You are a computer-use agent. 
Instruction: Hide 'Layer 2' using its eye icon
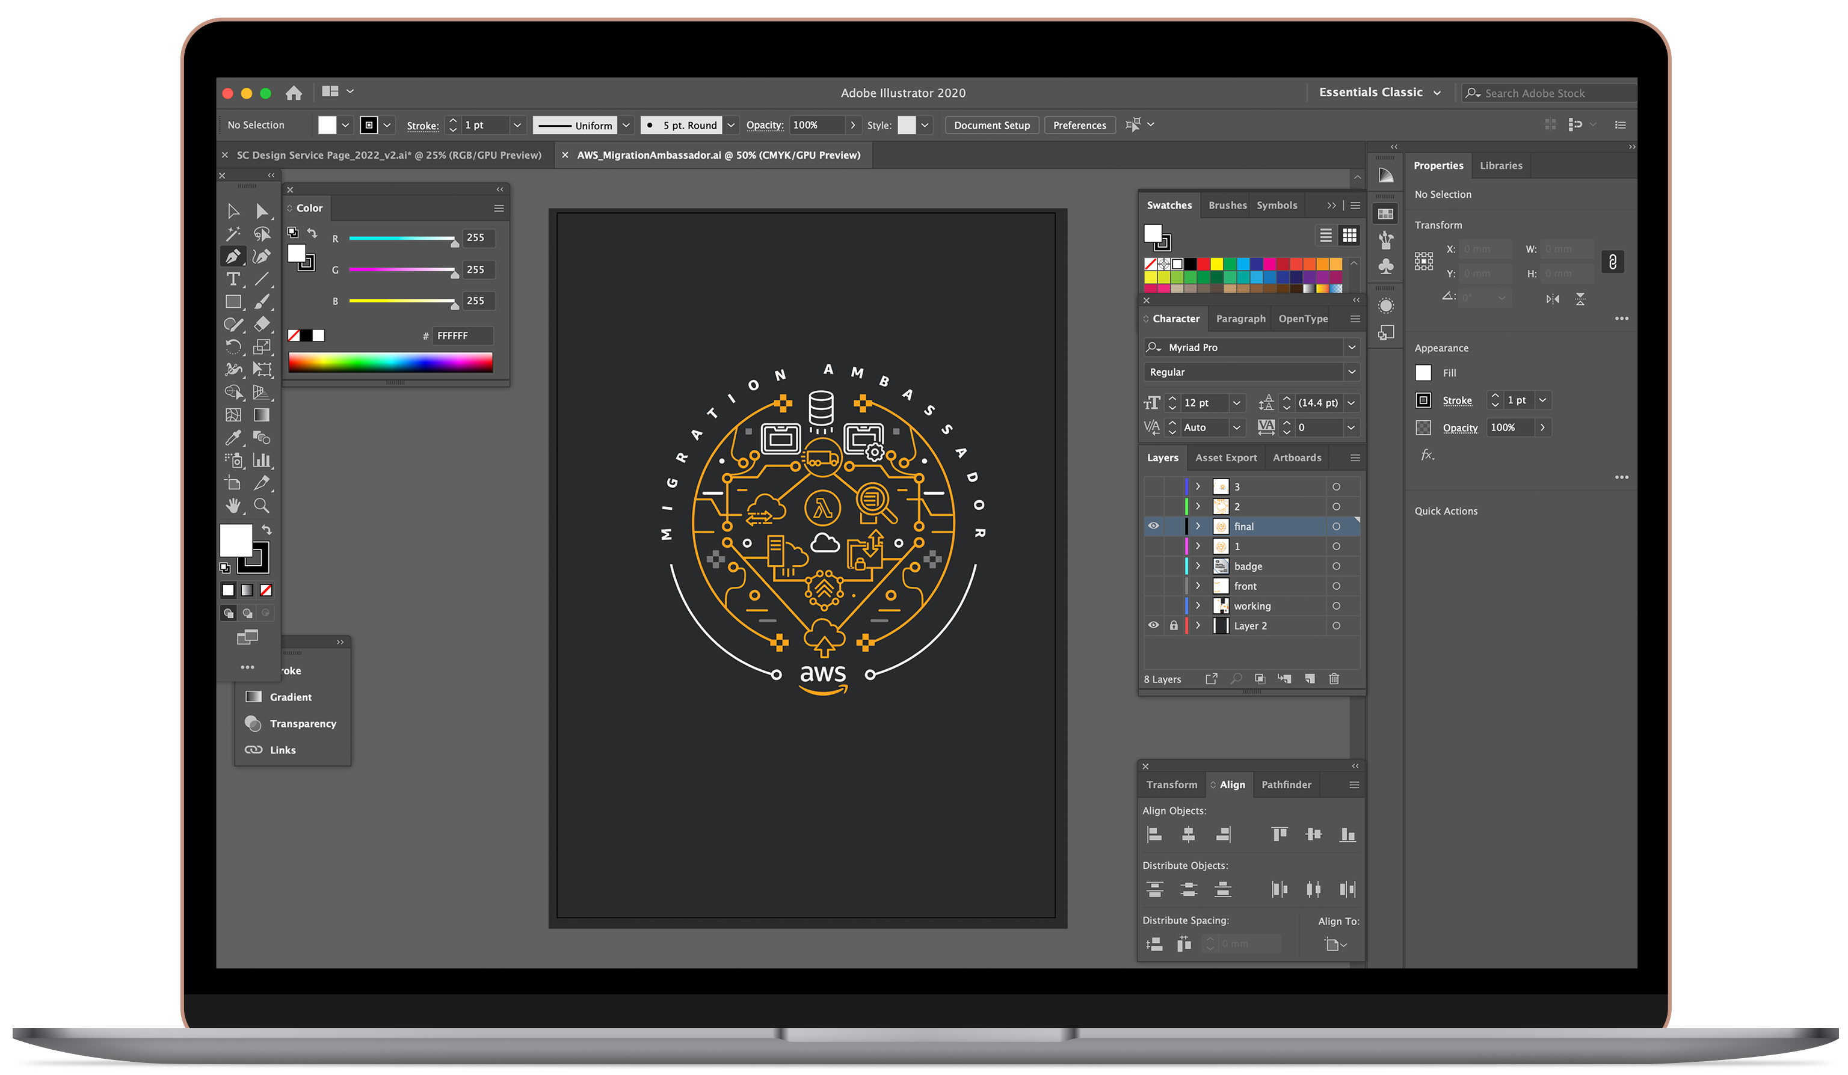tap(1154, 626)
